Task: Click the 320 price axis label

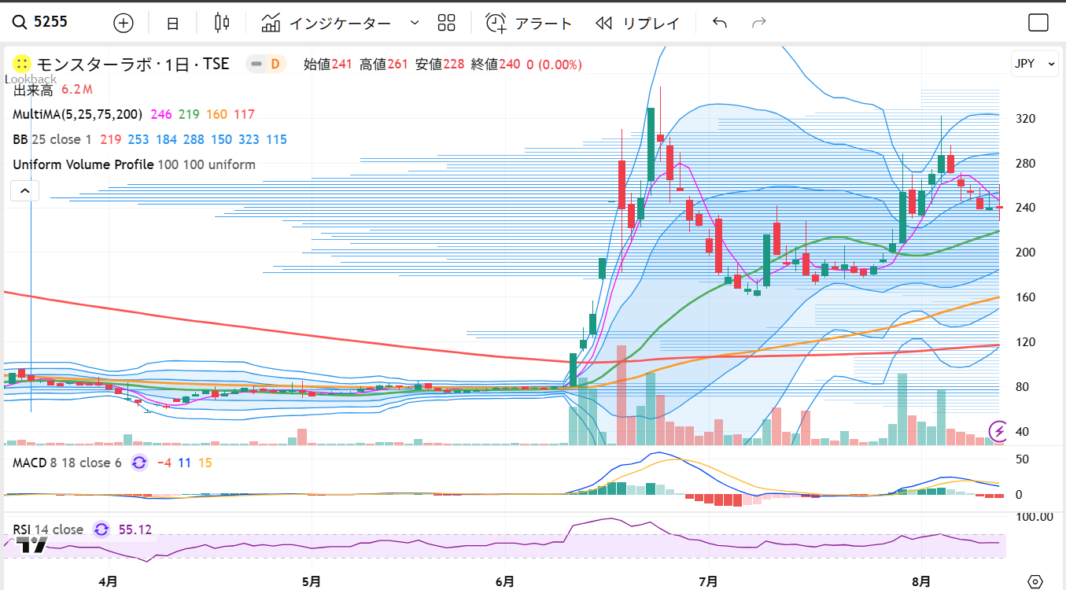Action: tap(1024, 119)
